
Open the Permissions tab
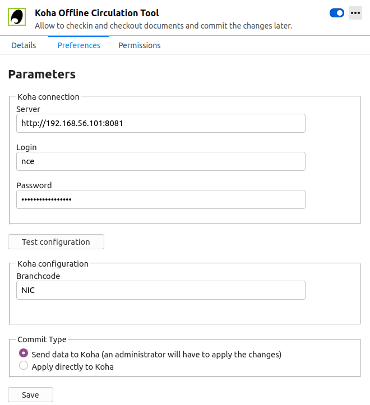point(139,45)
